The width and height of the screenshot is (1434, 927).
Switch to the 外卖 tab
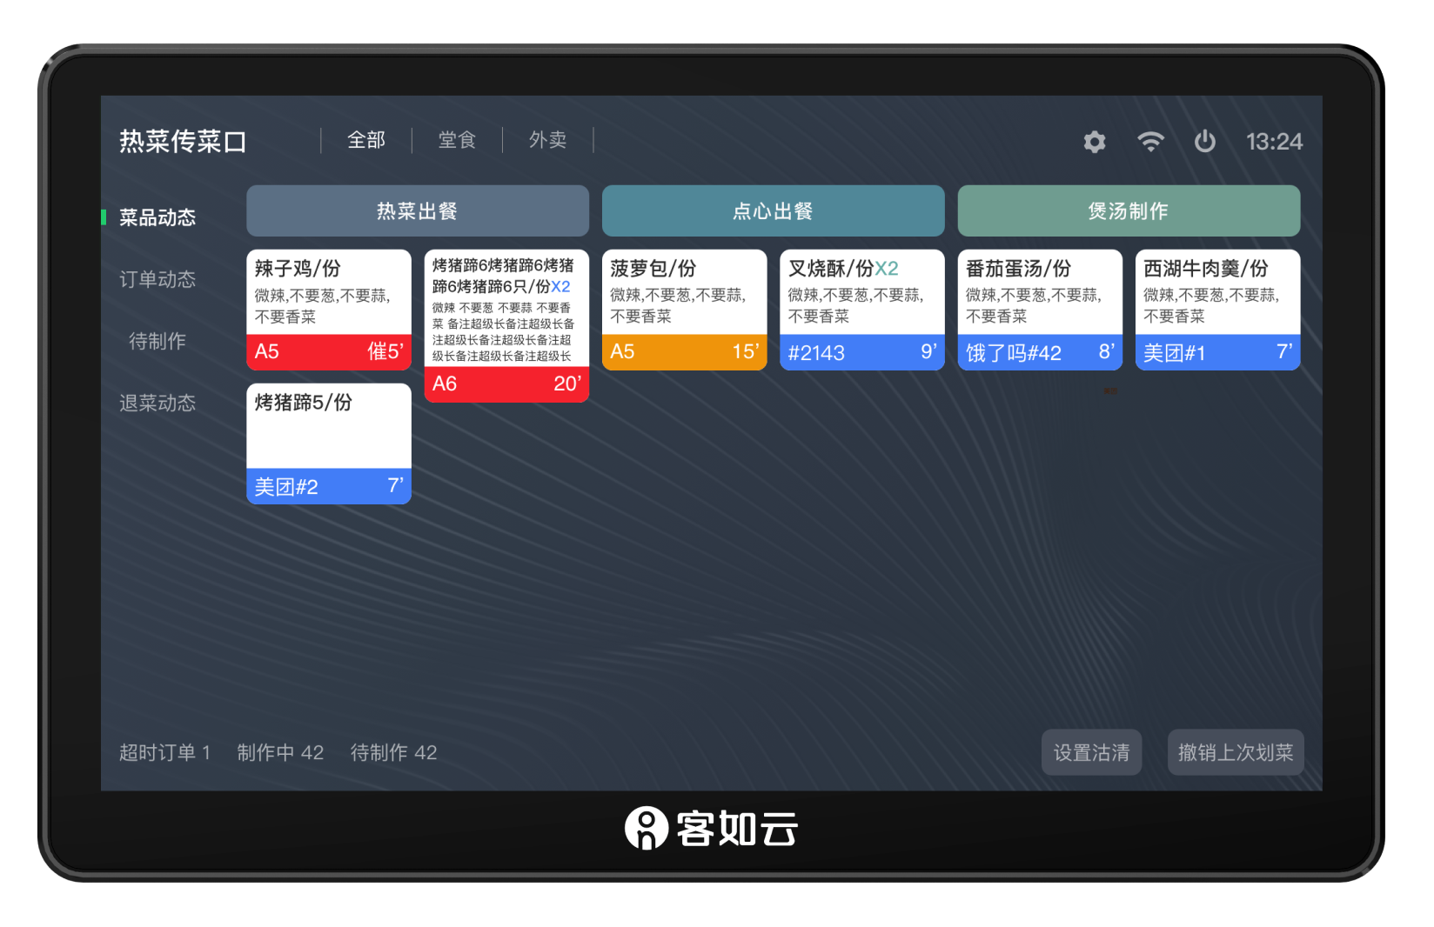coord(547,140)
